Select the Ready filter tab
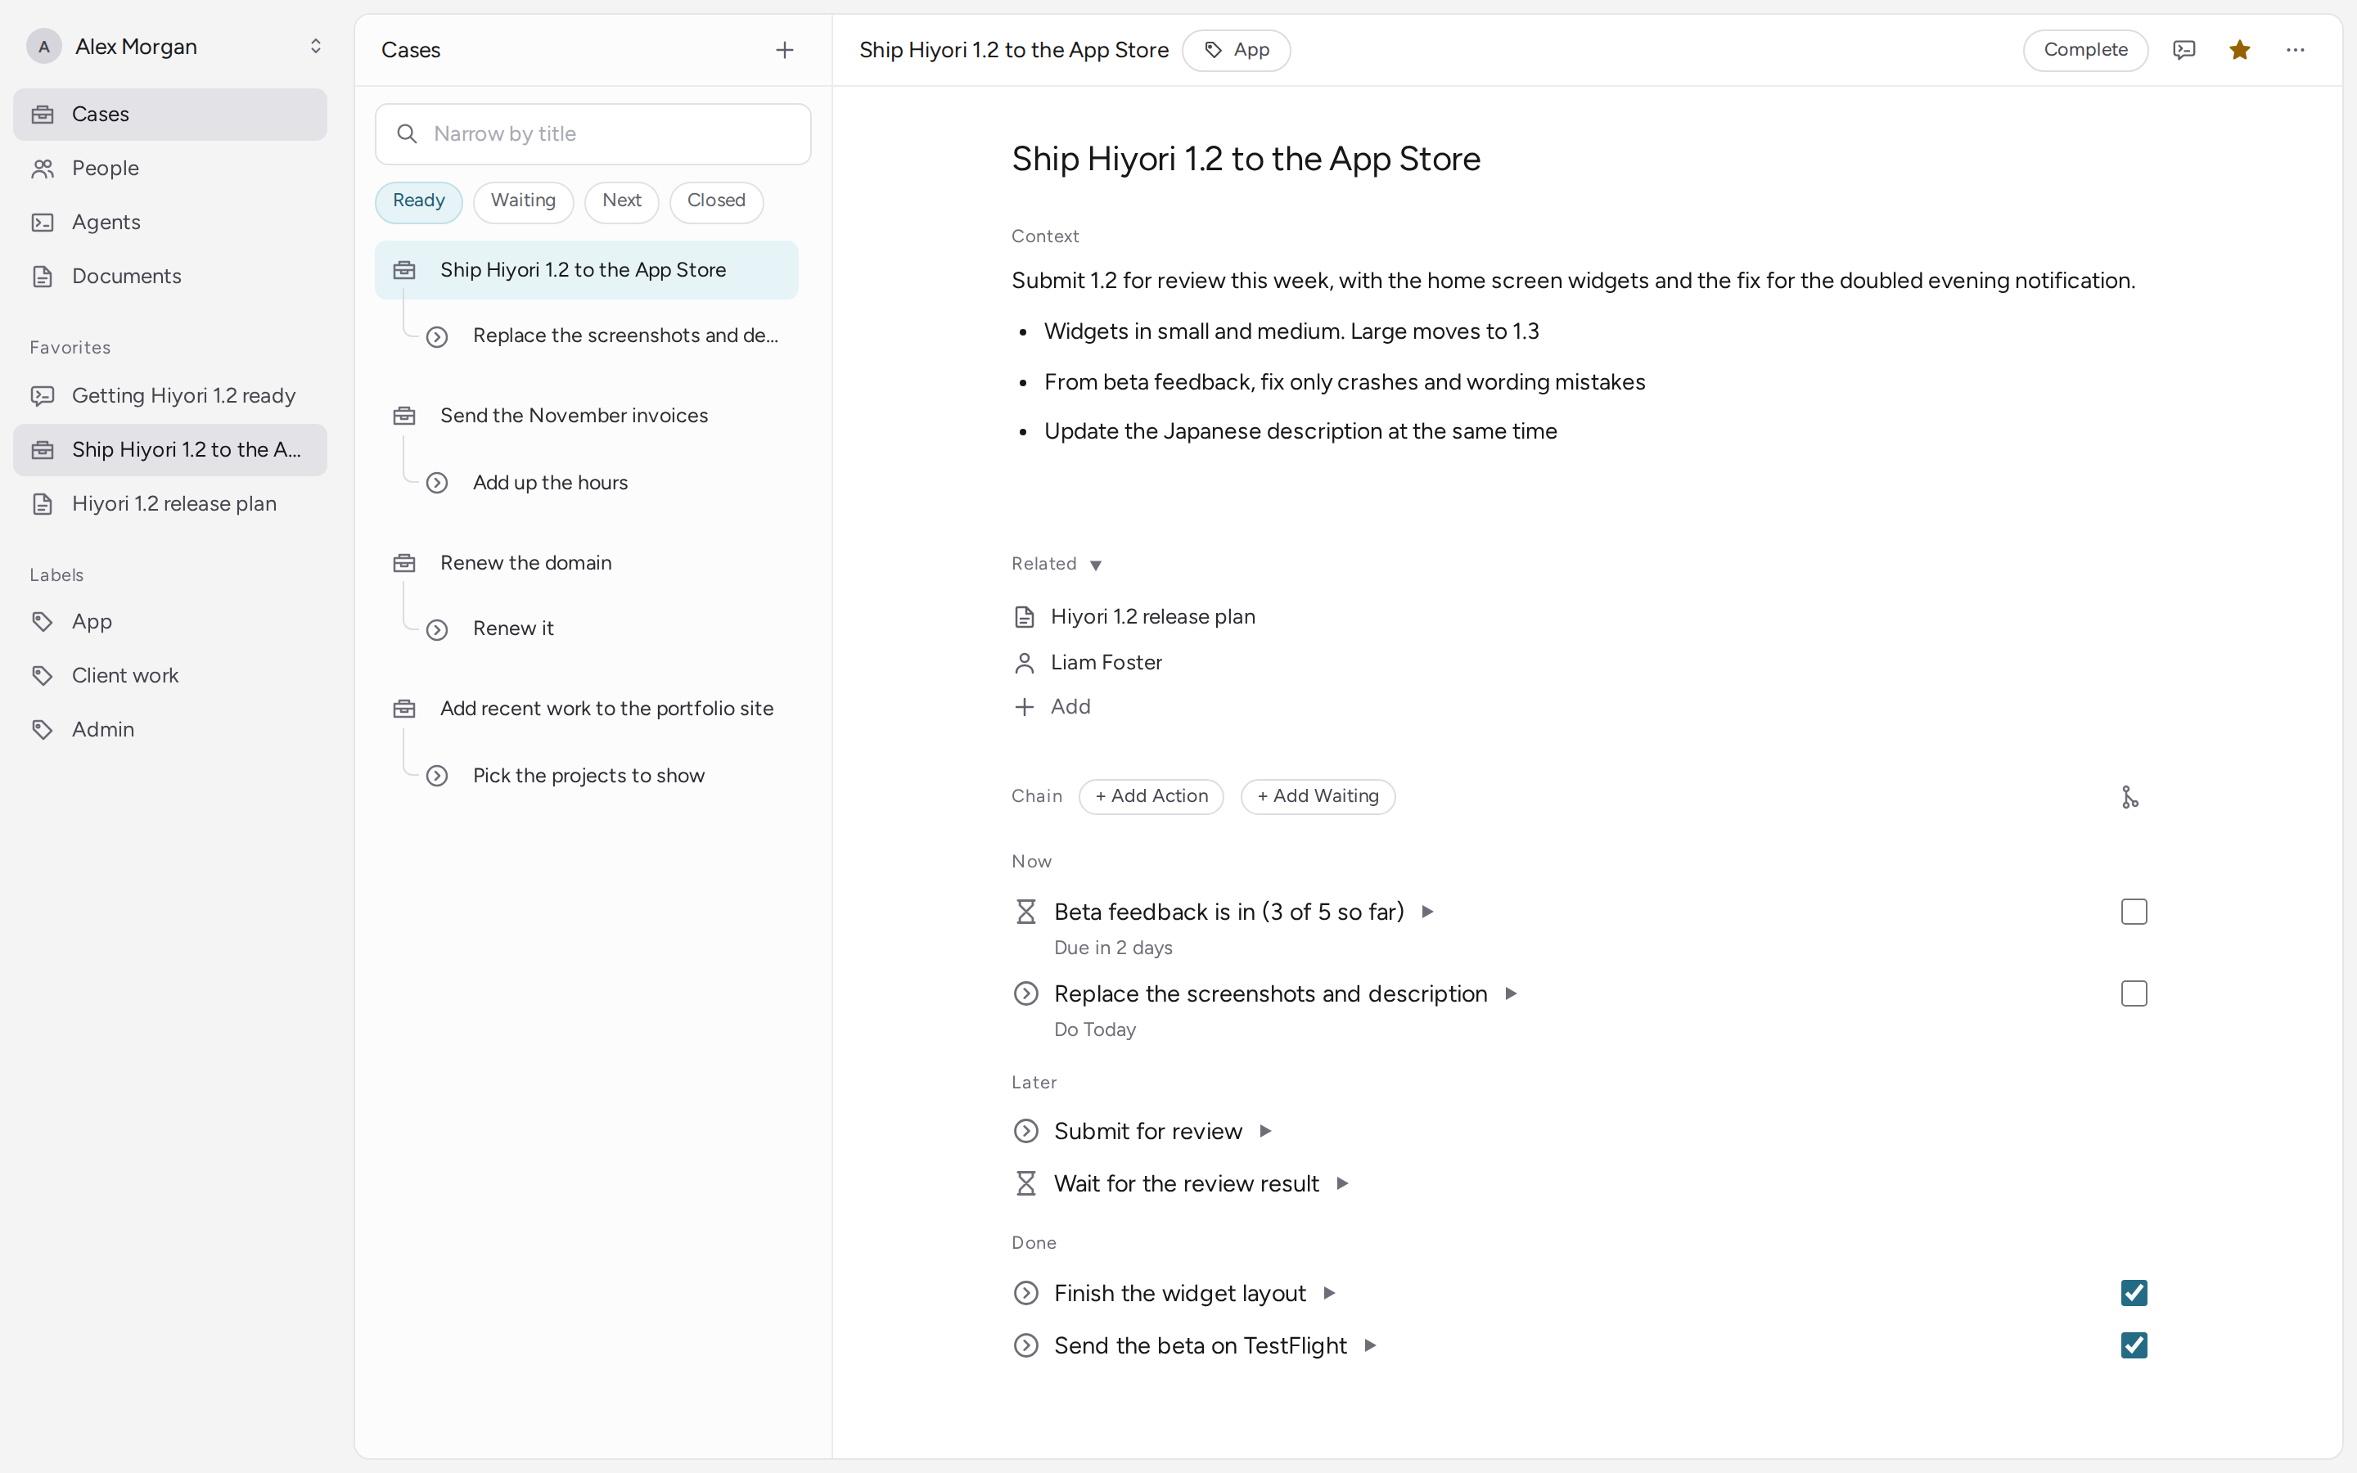Image resolution: width=2357 pixels, height=1473 pixels. [419, 201]
